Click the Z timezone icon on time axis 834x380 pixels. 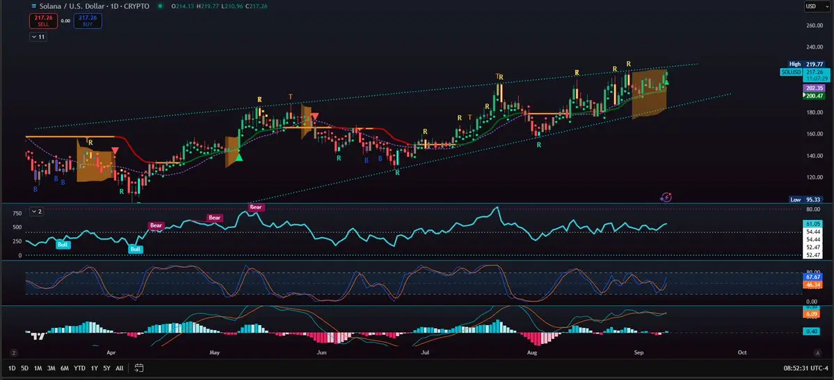click(x=13, y=352)
